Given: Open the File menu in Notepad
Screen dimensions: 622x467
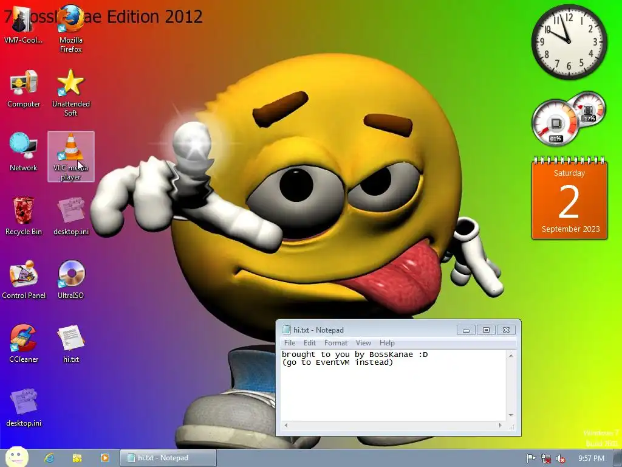Looking at the screenshot, I should tap(290, 343).
